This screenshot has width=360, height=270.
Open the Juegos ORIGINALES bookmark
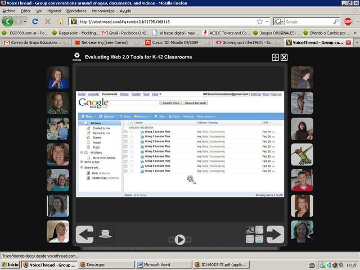[275, 33]
